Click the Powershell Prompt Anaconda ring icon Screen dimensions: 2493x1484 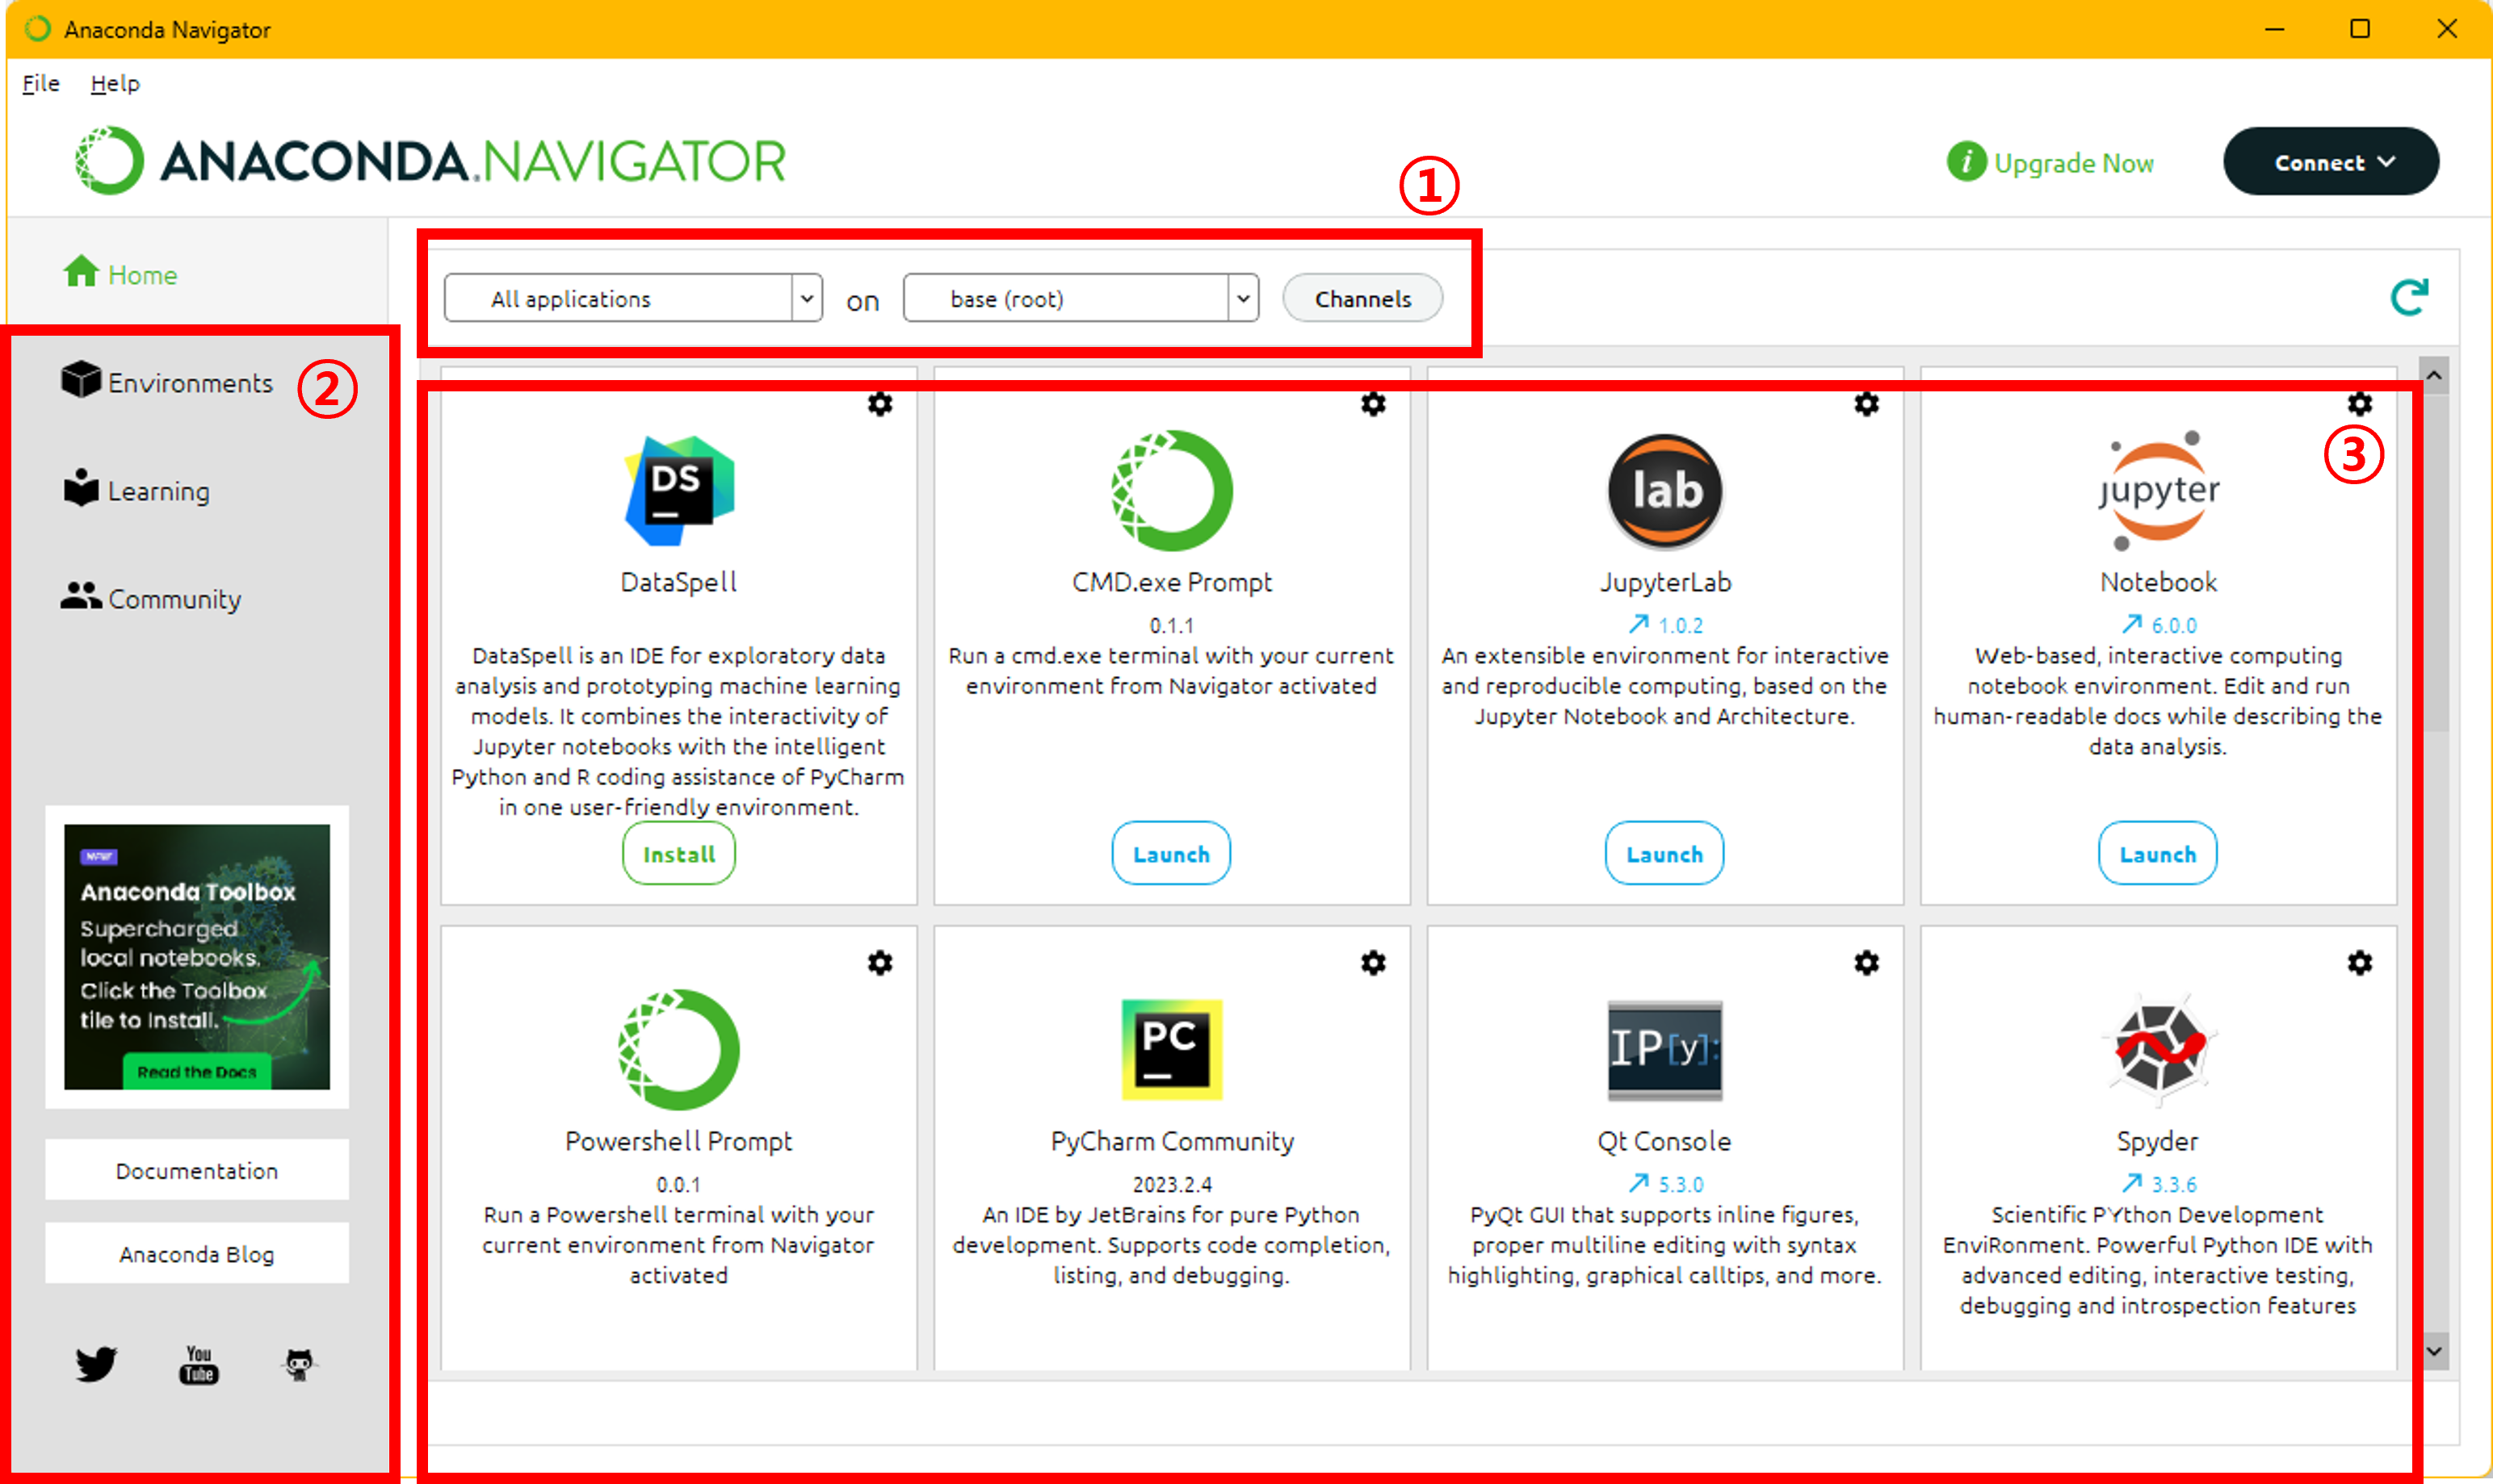(x=678, y=1049)
